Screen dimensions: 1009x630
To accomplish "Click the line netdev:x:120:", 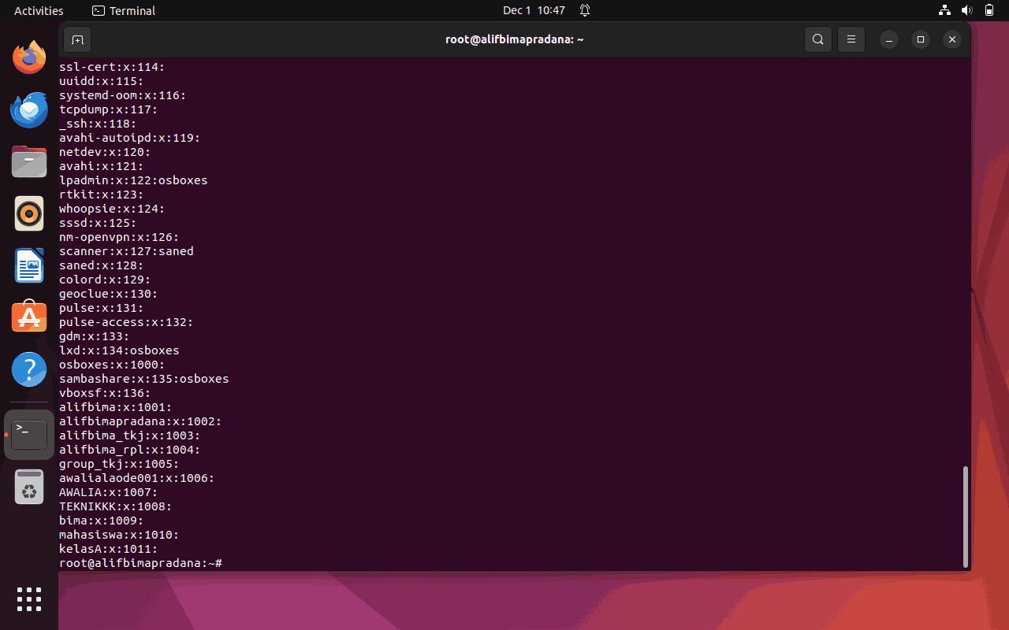I will click(x=105, y=152).
